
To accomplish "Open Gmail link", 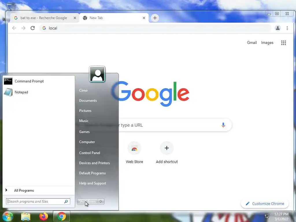I will [x=252, y=43].
